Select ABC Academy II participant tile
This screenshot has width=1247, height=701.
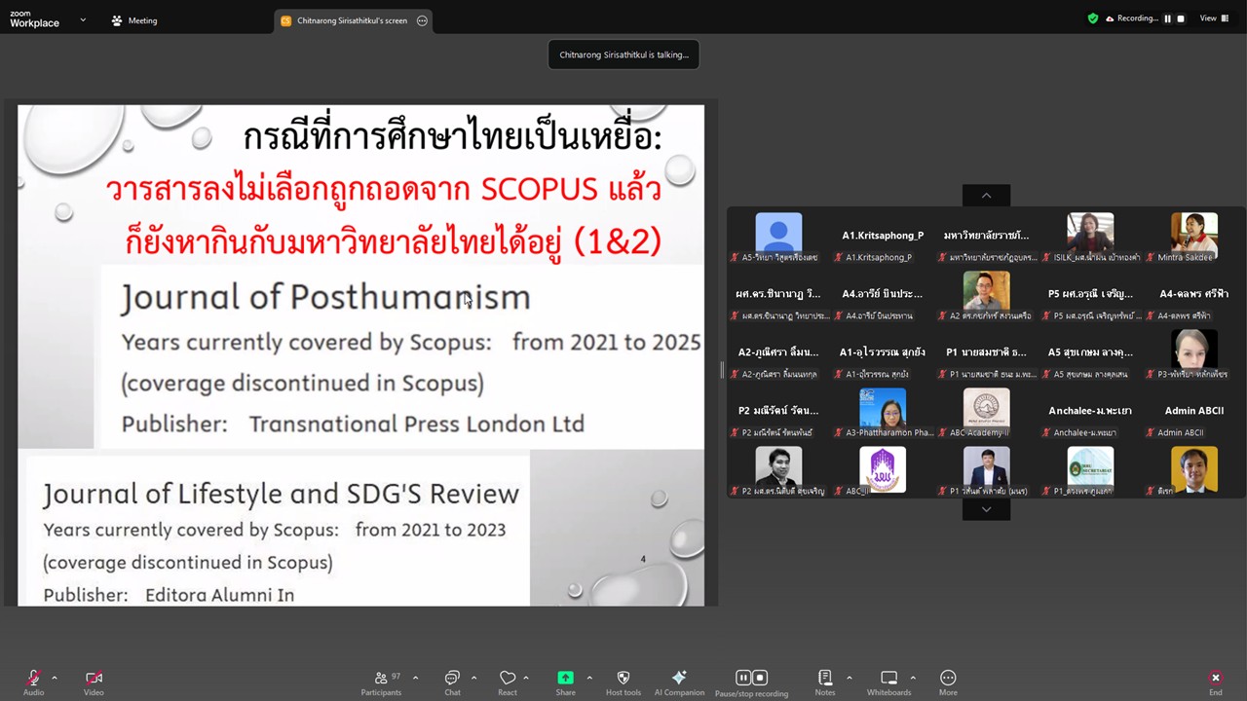click(986, 413)
